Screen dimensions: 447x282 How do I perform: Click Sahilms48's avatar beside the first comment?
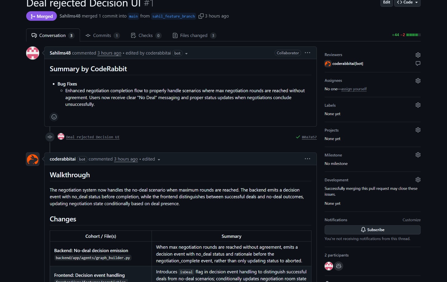(x=33, y=53)
